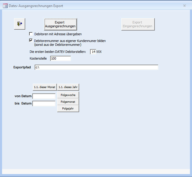192x177 pixels.
Task: Uncheck Debitorennummer aus eigener Kundennumer bilden
Action: (31, 40)
